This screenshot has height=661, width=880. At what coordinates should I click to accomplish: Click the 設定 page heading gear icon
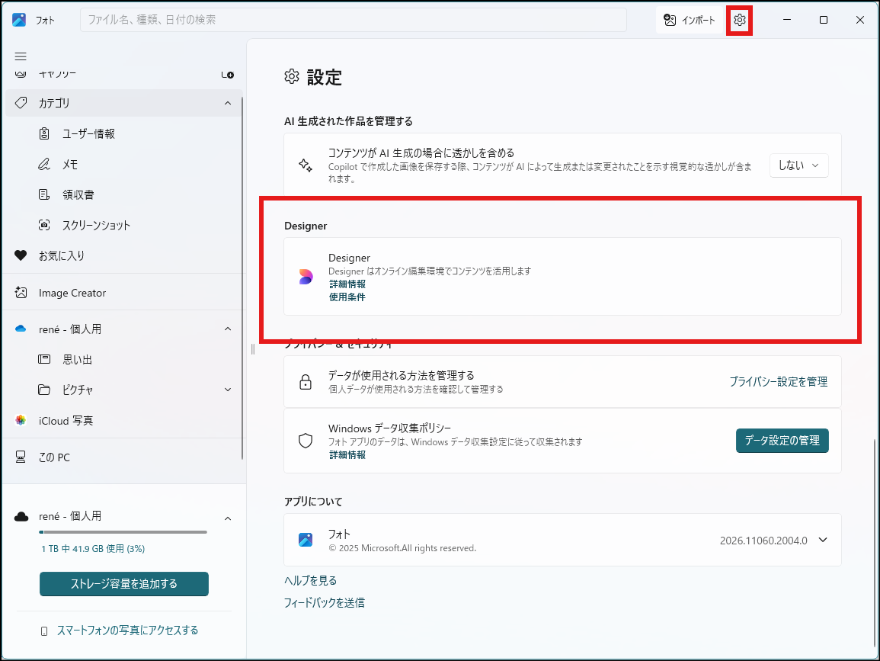coord(292,76)
